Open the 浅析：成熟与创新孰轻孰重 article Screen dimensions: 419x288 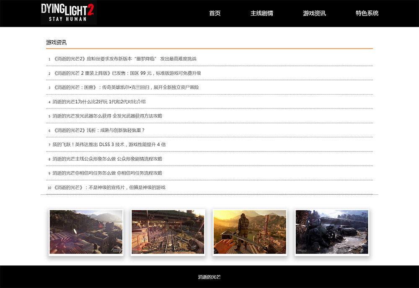point(99,130)
